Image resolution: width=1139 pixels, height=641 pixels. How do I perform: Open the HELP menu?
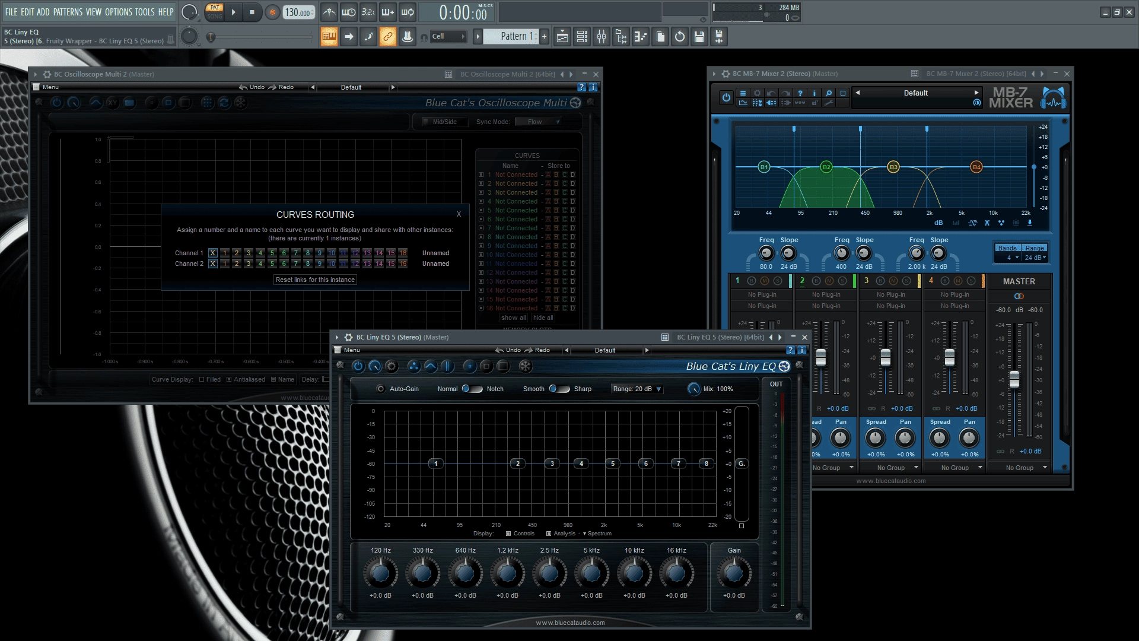166,12
